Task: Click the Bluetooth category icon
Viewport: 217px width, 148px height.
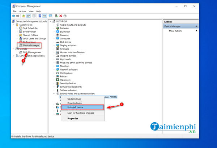Action: [58, 31]
